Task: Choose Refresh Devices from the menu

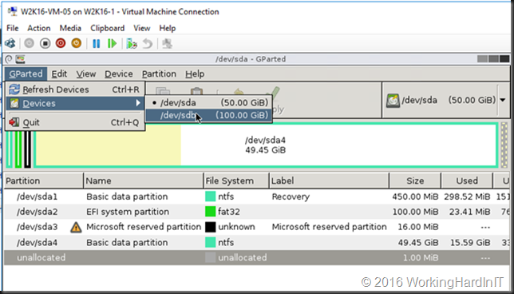Action: point(75,89)
